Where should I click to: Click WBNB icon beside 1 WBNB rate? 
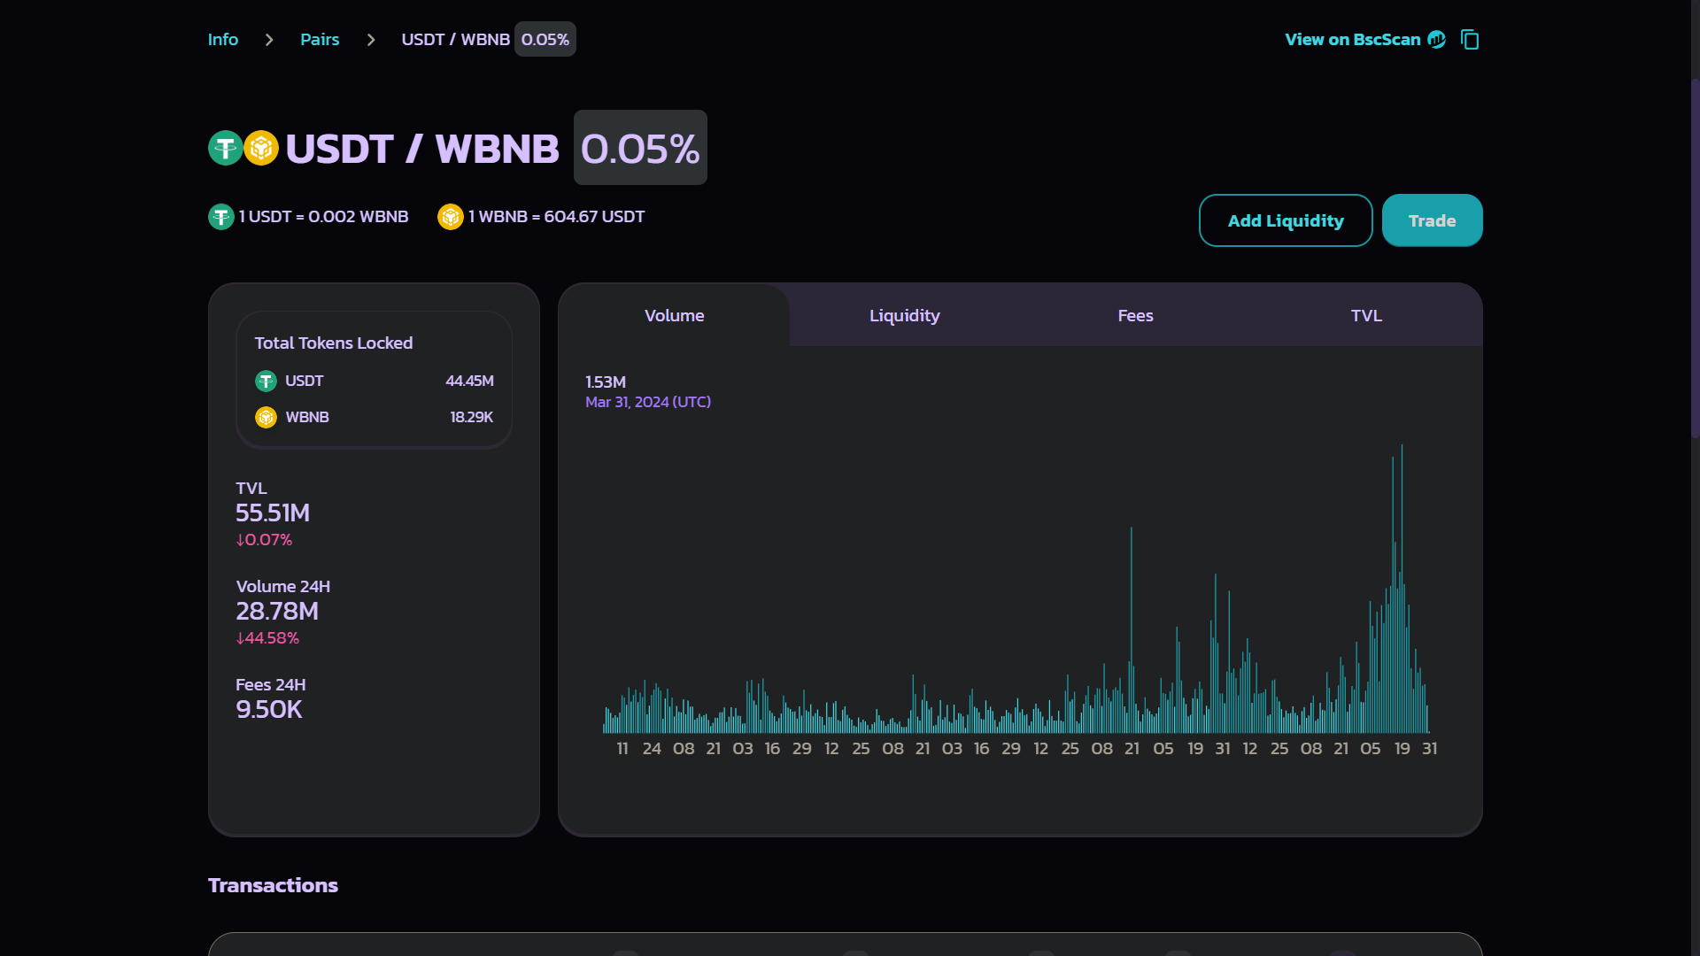(451, 217)
